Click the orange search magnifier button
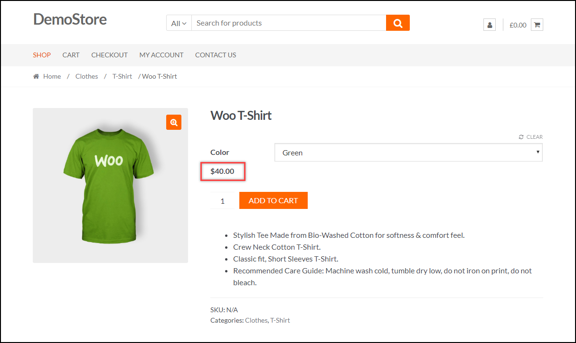The image size is (576, 343). coord(397,23)
